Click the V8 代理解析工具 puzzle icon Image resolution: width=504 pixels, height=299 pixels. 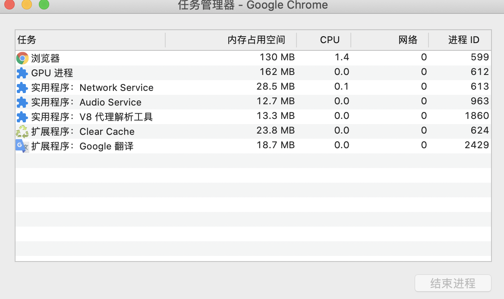click(x=22, y=116)
